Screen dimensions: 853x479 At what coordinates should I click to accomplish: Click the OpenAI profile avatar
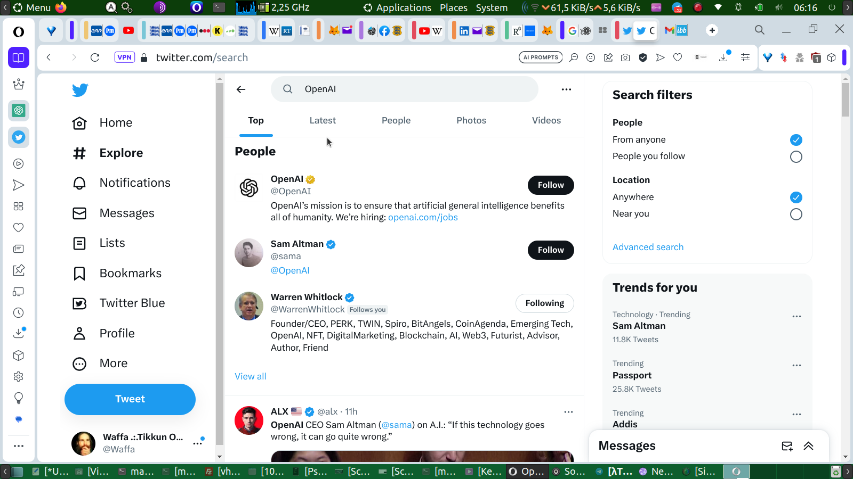tap(249, 188)
